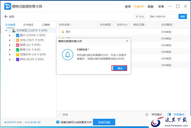Screen dimensions: 191x128
Task: Close the scan complete dialog with X
Action: 127,41
